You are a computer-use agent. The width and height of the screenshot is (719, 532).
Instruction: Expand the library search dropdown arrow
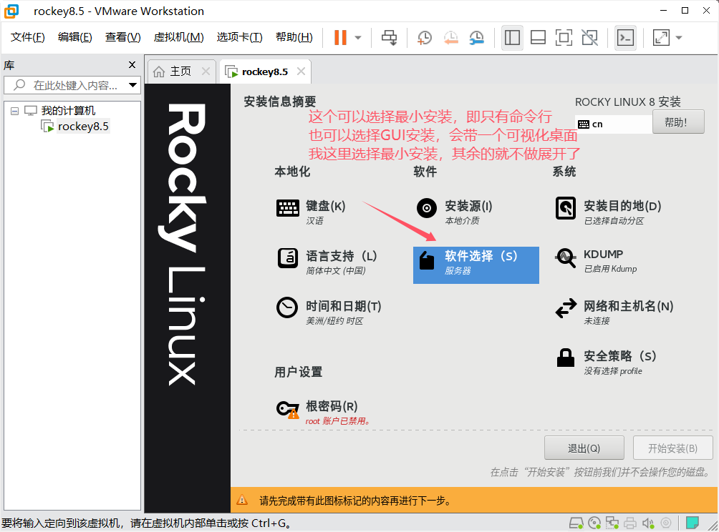132,85
